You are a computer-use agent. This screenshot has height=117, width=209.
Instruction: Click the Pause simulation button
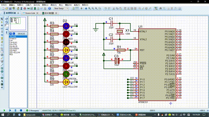click(15, 110)
